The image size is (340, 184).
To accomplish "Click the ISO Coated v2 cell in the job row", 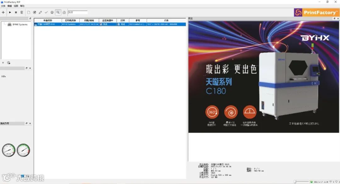I will coord(138,24).
